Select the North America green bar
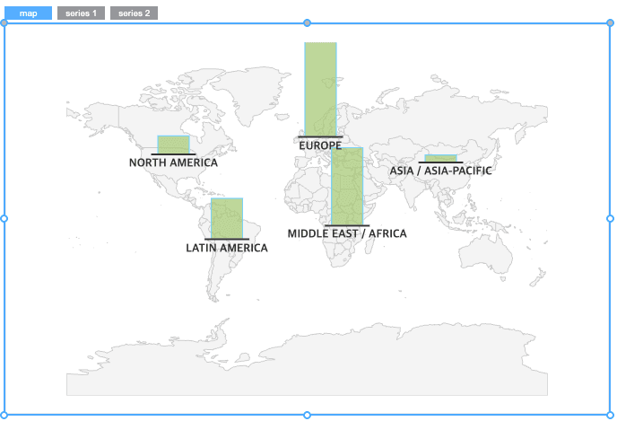The height and width of the screenshot is (421, 617). [x=173, y=145]
